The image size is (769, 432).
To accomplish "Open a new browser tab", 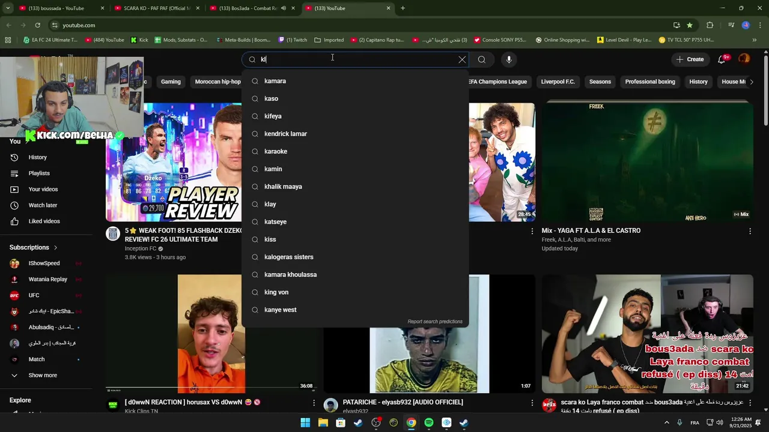I will pos(403,8).
